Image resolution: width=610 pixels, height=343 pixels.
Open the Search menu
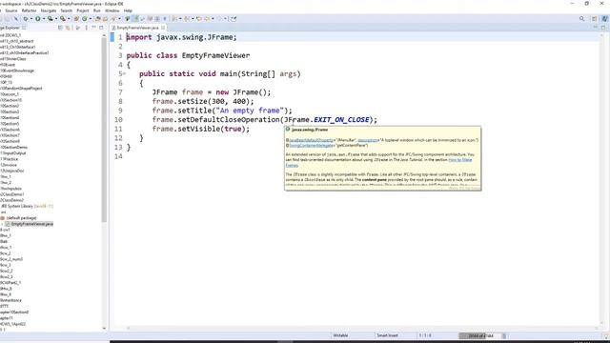(x=67, y=10)
